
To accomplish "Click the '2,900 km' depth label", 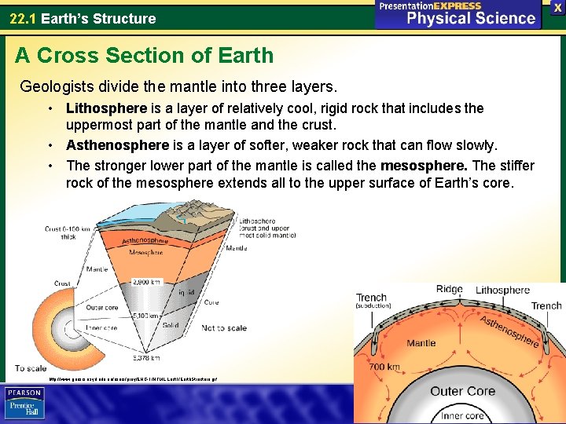I will (146, 282).
